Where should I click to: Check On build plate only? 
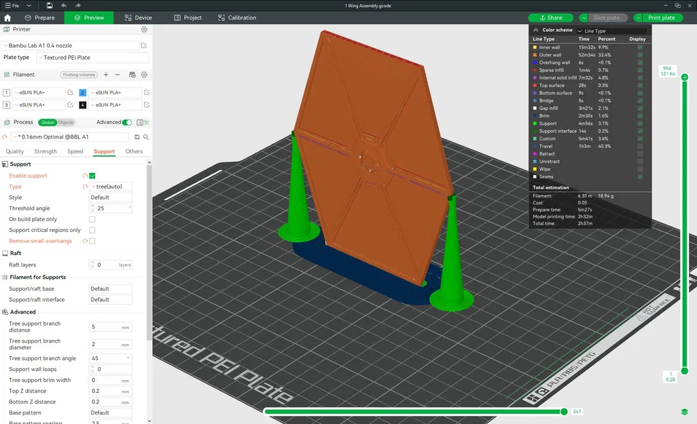92,219
